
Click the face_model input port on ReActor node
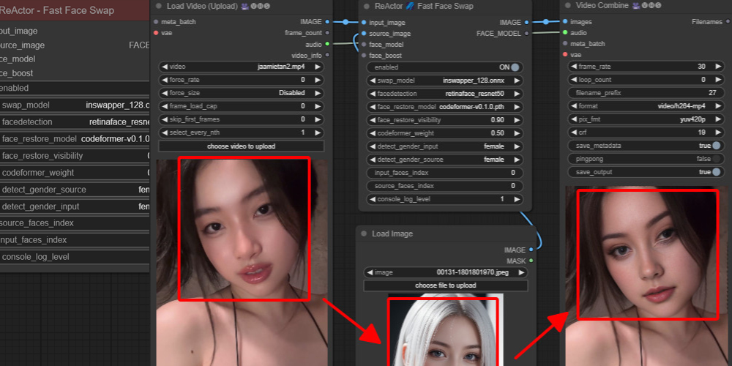[x=364, y=45]
